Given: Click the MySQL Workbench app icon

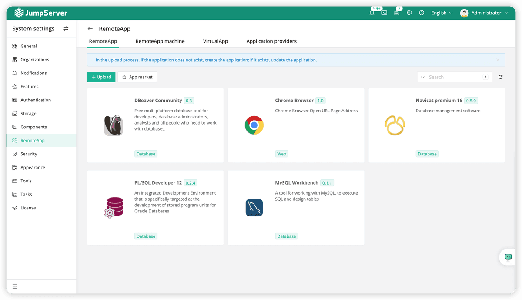Looking at the screenshot, I should point(254,208).
